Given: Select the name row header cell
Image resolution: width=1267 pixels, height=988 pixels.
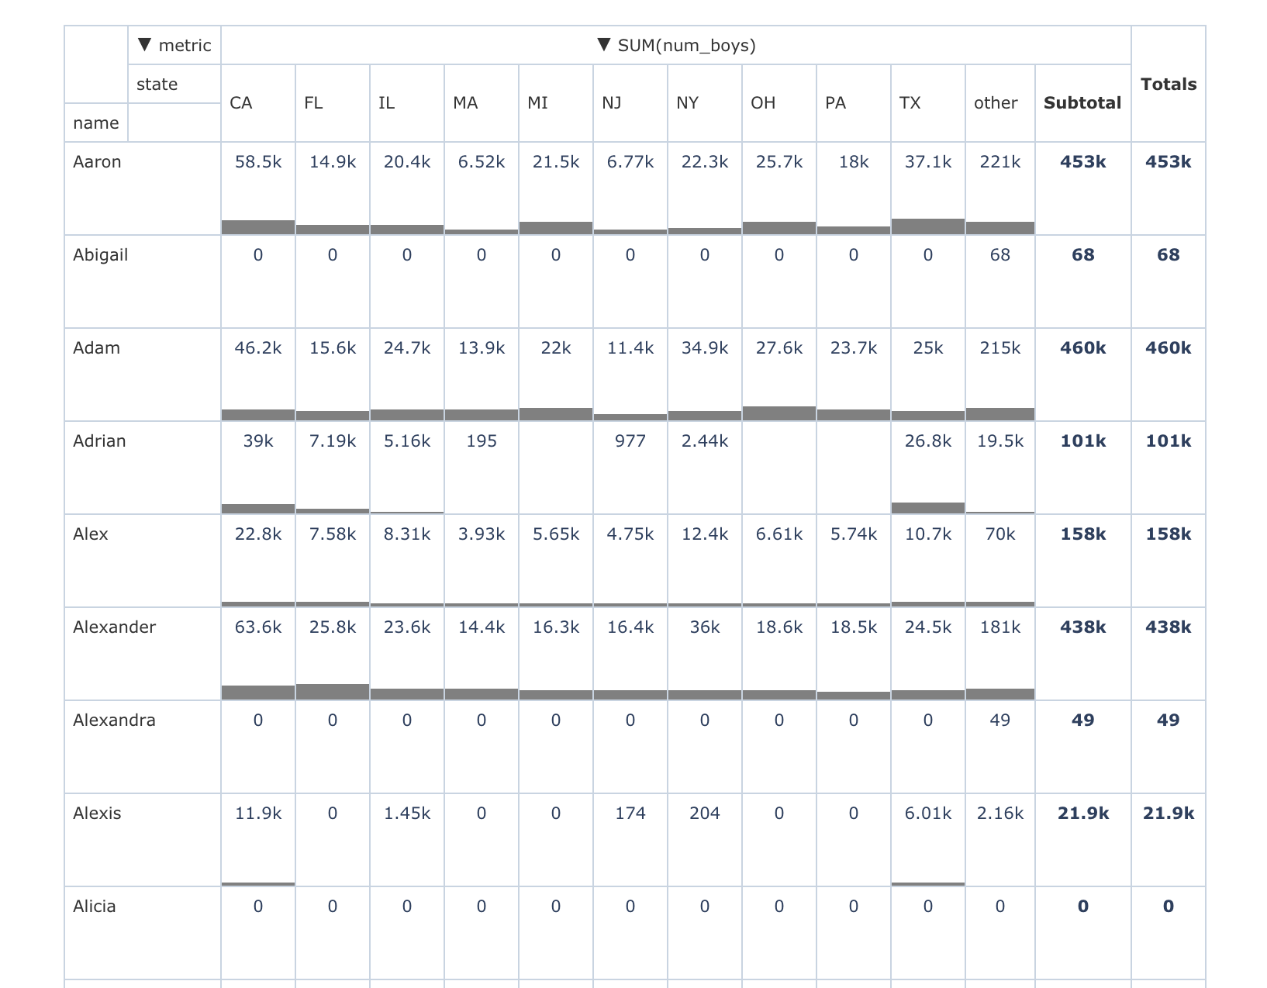Looking at the screenshot, I should (x=96, y=122).
